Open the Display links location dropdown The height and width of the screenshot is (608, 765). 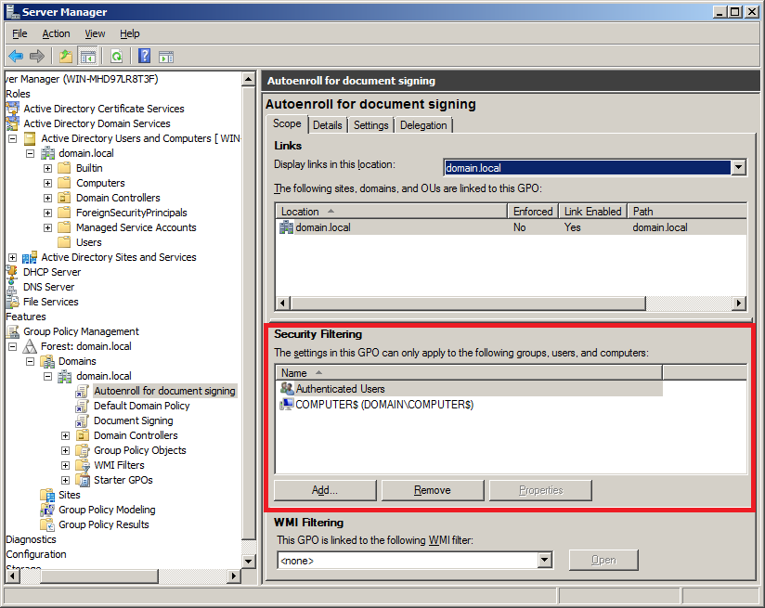point(739,167)
